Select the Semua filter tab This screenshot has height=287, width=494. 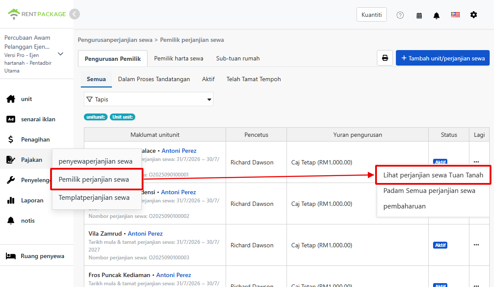(96, 79)
